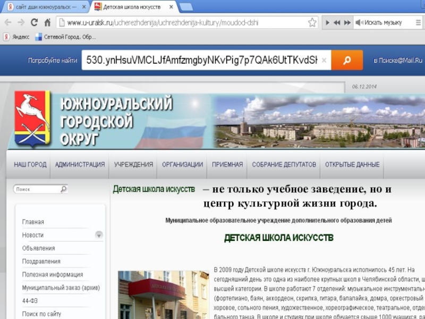Click the Объявления sidebar link

38,248
